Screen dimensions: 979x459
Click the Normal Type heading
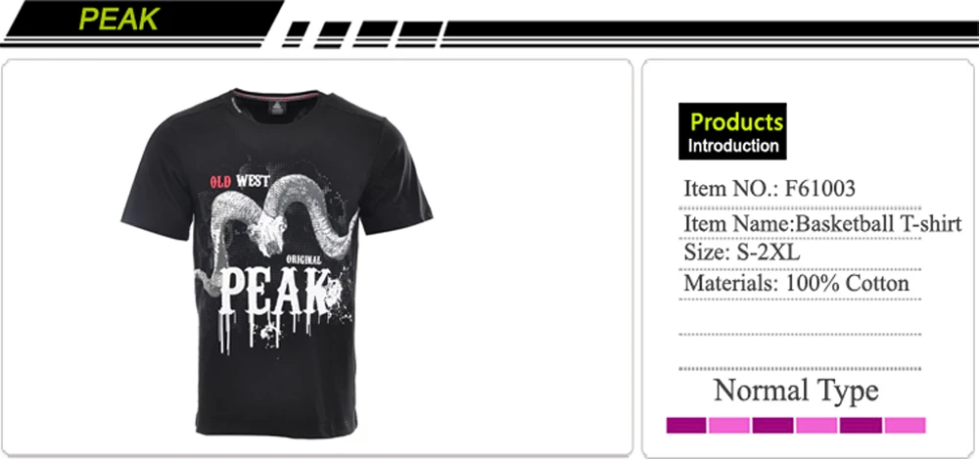pyautogui.click(x=795, y=390)
